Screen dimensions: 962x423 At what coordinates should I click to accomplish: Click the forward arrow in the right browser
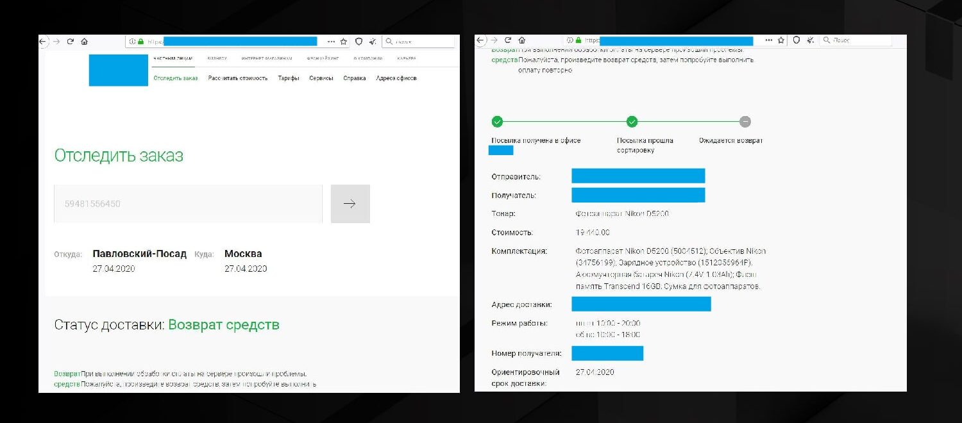[494, 40]
